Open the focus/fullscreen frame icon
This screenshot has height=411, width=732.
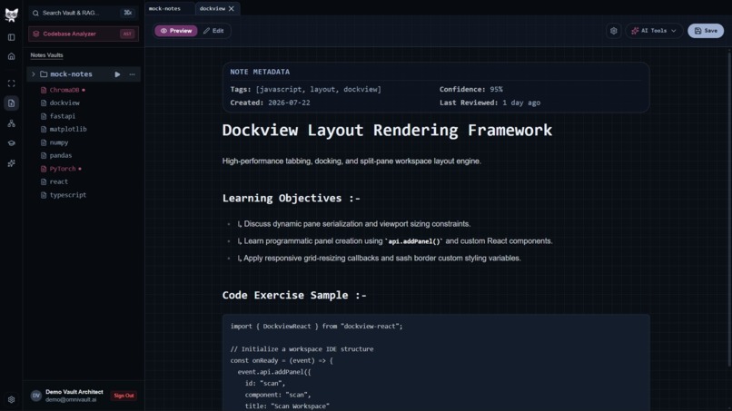tap(11, 83)
